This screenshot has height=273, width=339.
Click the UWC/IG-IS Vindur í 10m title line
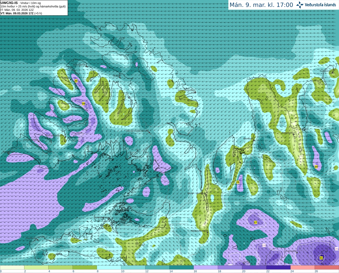(x=21, y=3)
